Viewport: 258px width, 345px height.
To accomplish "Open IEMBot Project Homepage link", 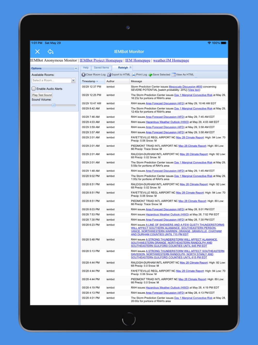I will click(101, 60).
